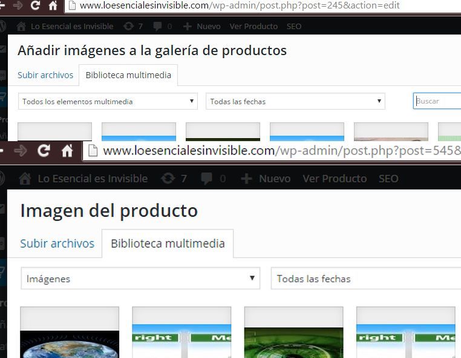This screenshot has height=358, width=461.
Task: Click forward arrow in lower browser window
Action: tap(20, 151)
